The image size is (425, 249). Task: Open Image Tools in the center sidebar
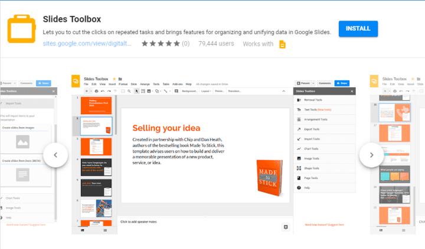click(325, 158)
